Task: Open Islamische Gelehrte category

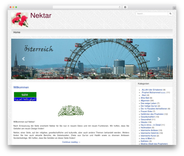Action: [x=150, y=133]
